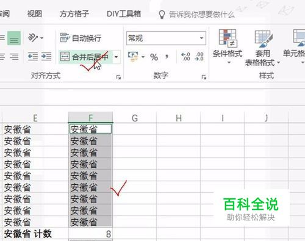This screenshot has width=305, height=241.
Task: Click the lightbulb Tell Me icon
Action: (x=162, y=15)
